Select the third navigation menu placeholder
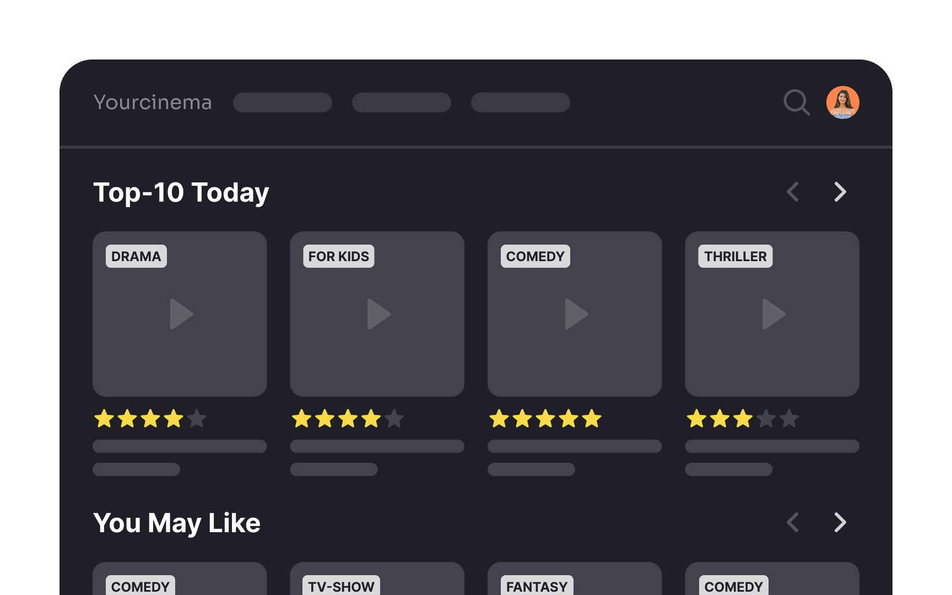 [x=521, y=102]
